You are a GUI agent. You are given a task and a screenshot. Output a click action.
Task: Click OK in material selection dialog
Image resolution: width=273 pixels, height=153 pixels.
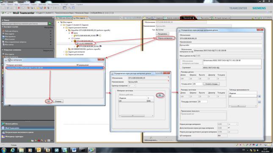coord(49,101)
